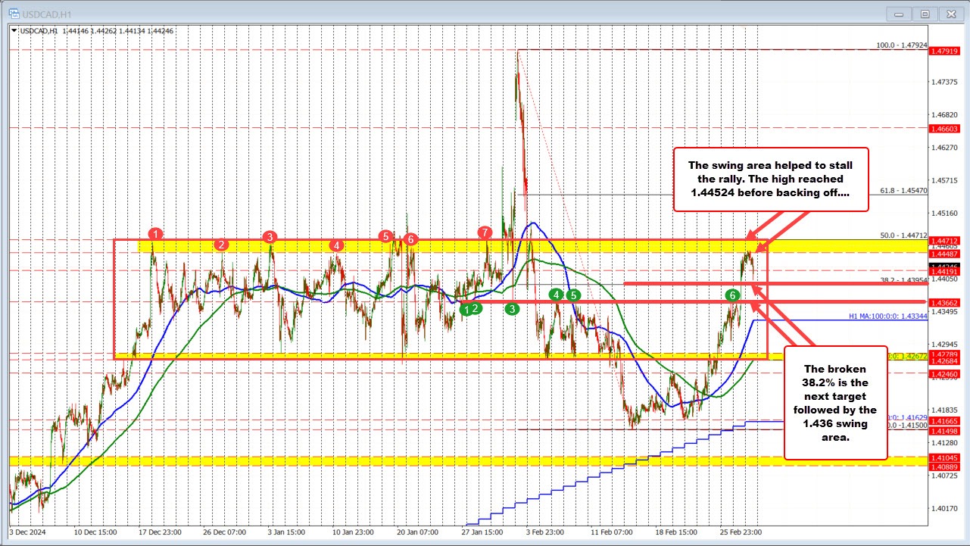This screenshot has height=546, width=970.
Task: Click the 3 Dec 2024 time axis label
Action: 29,532
